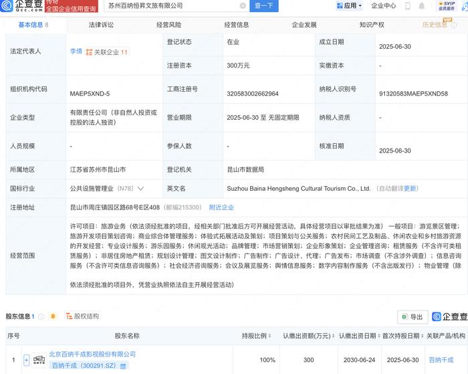
Task: Select 组织机构代码 value MAEP5XND-5
Action: [90, 94]
